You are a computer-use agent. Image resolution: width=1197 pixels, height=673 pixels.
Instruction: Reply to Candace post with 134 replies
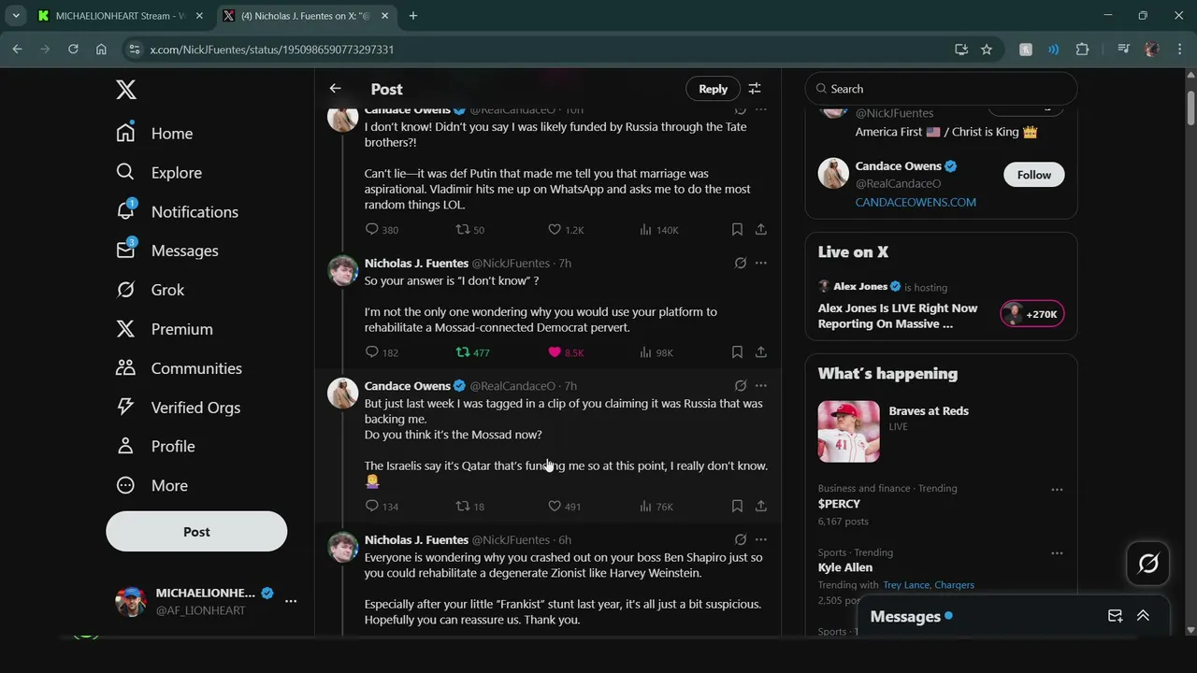(382, 507)
